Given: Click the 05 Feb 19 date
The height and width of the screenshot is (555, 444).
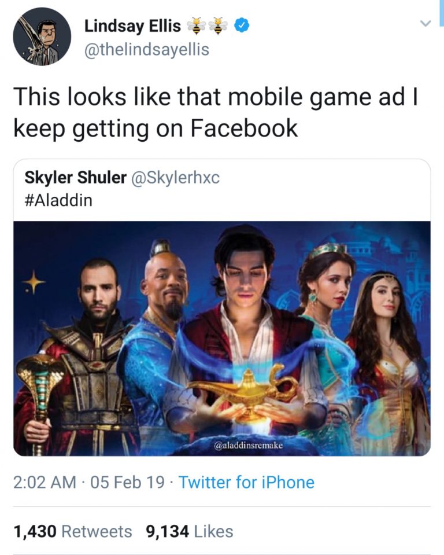Looking at the screenshot, I should (127, 482).
